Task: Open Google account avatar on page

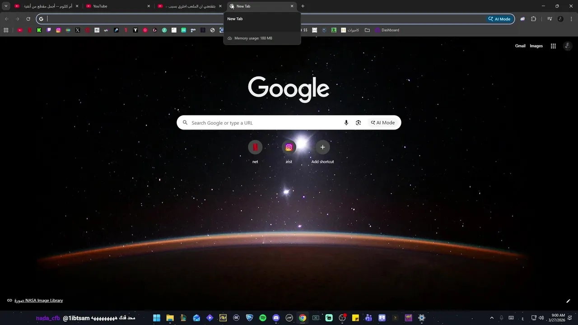Action: tap(568, 46)
